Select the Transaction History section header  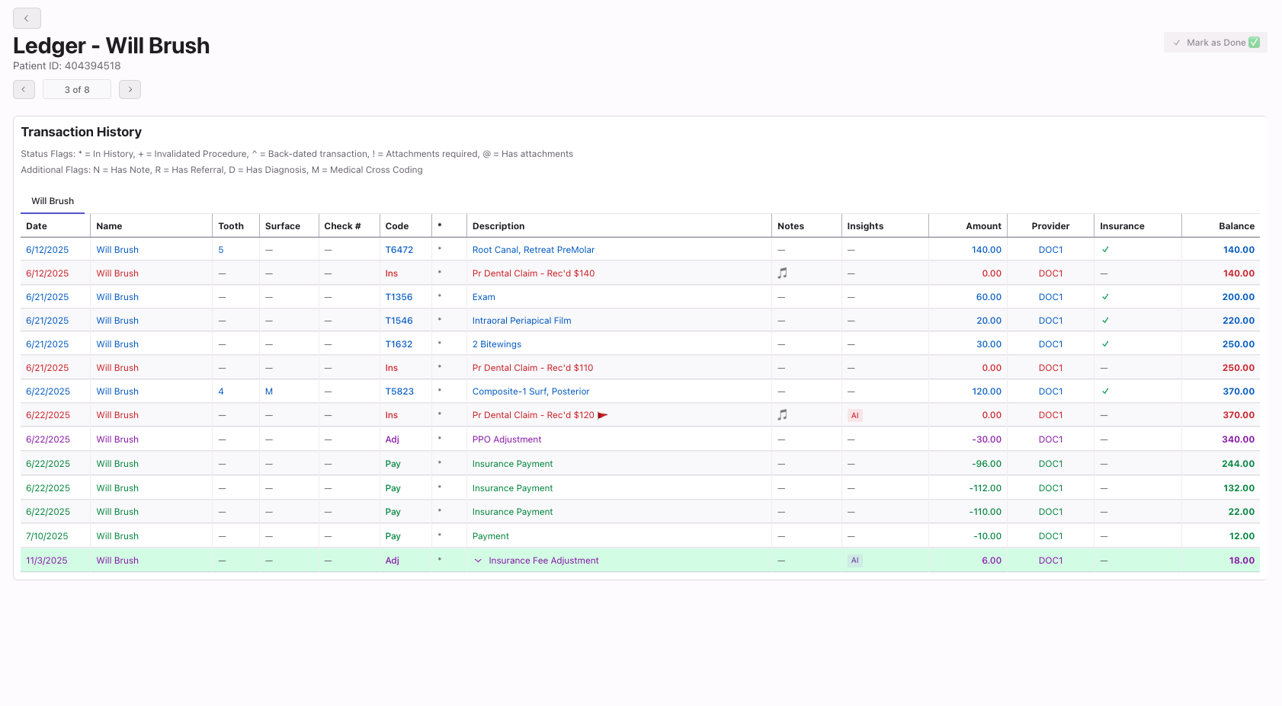tap(81, 132)
